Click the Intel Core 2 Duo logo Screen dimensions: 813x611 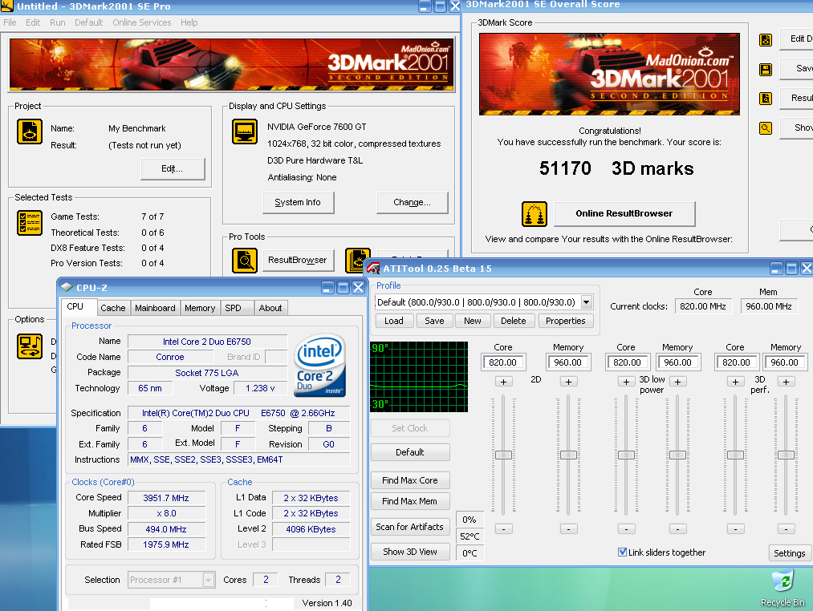[320, 366]
